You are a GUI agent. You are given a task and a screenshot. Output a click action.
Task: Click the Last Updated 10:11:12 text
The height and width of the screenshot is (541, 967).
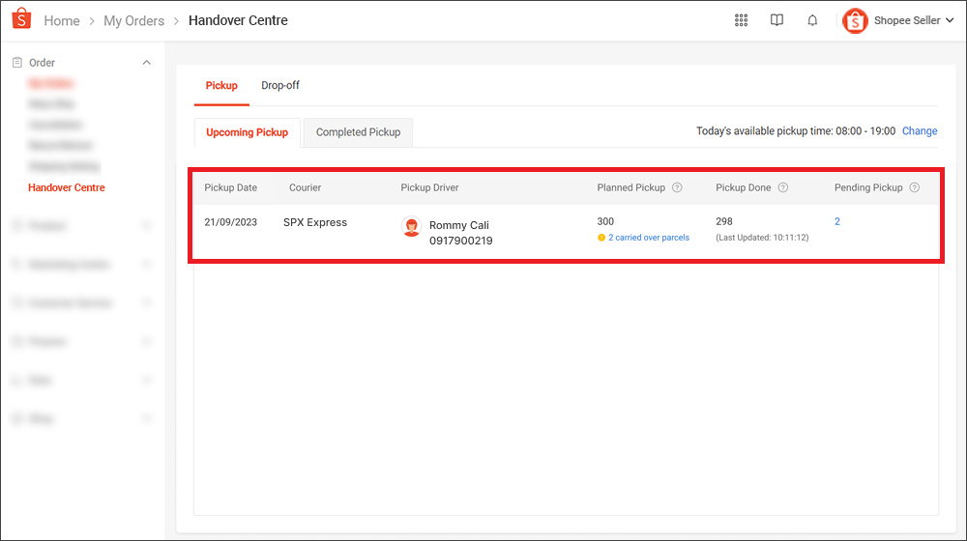tap(762, 238)
